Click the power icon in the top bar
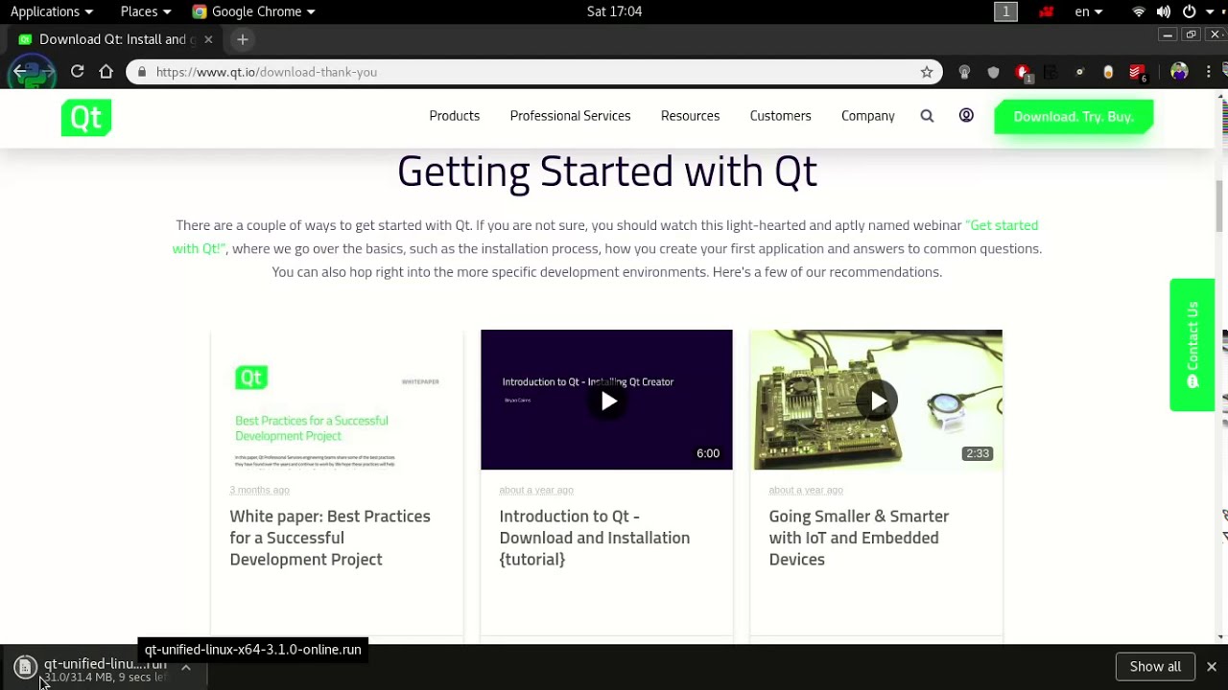Viewport: 1228px width, 690px height. (1189, 11)
